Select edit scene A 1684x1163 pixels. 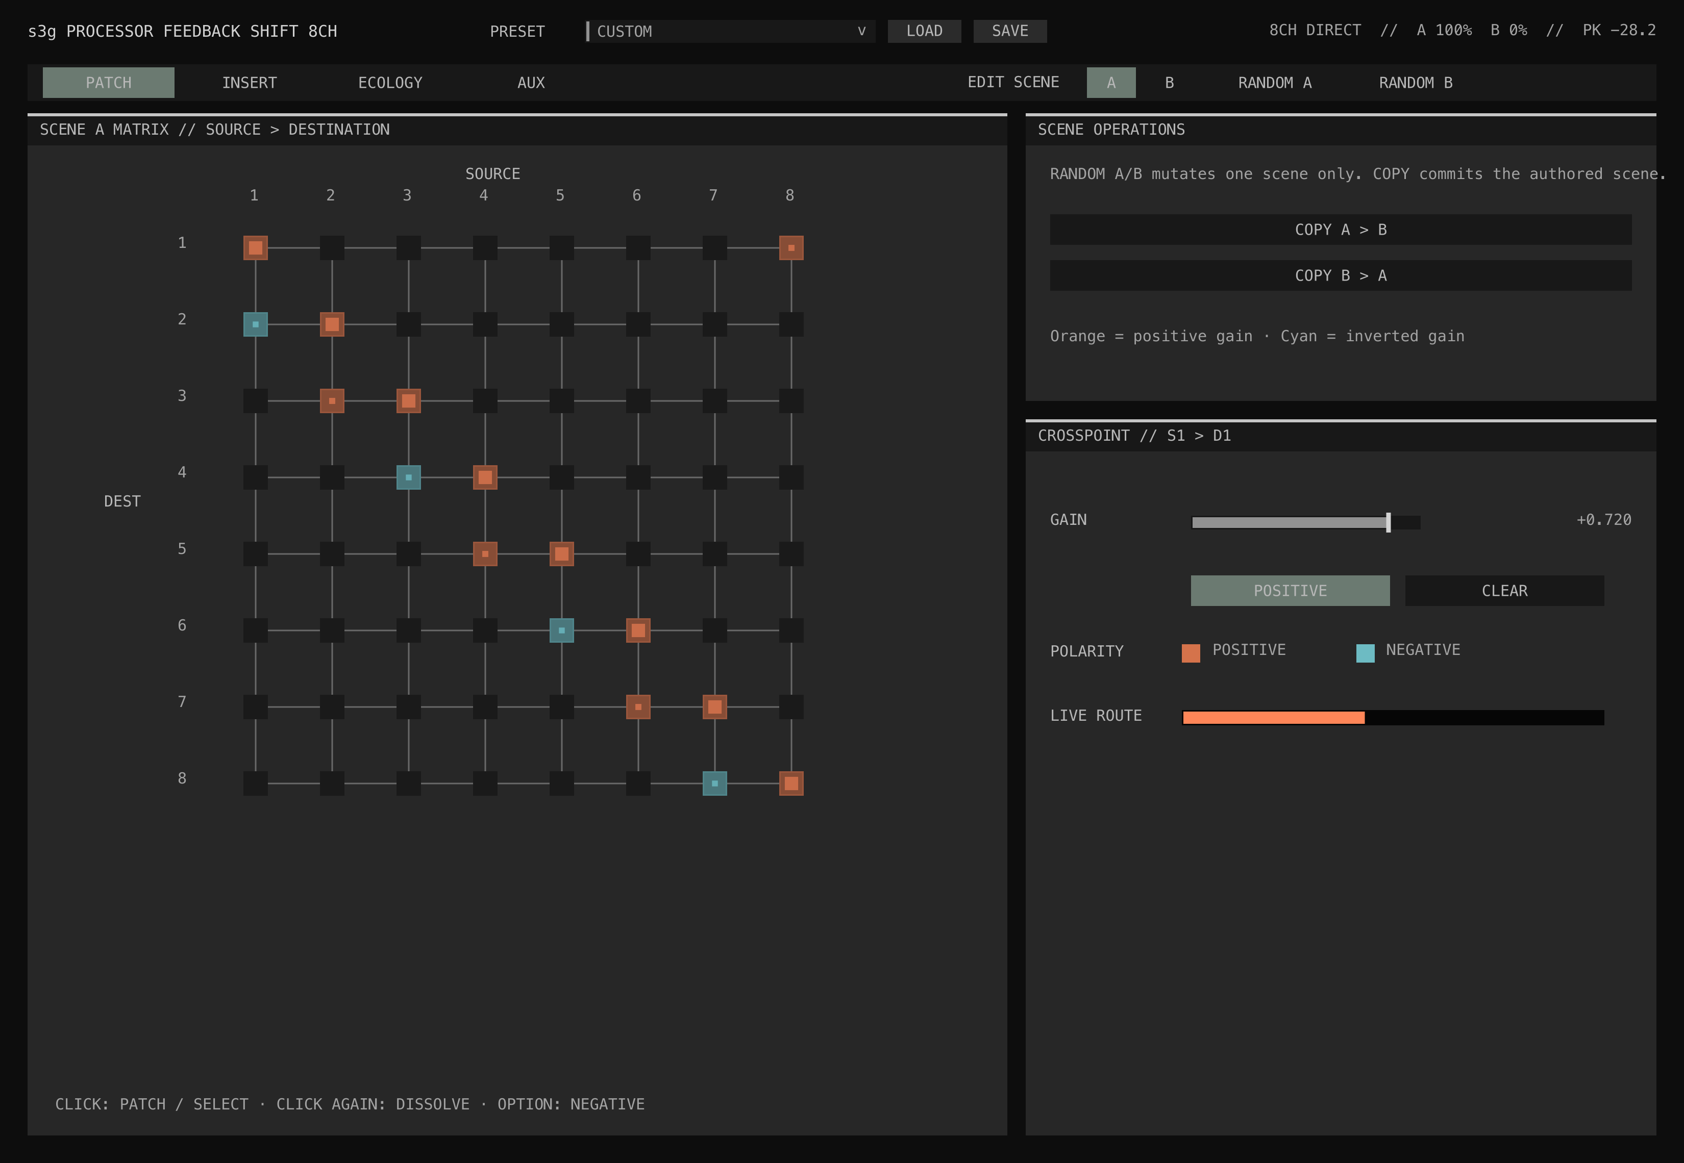tap(1111, 82)
